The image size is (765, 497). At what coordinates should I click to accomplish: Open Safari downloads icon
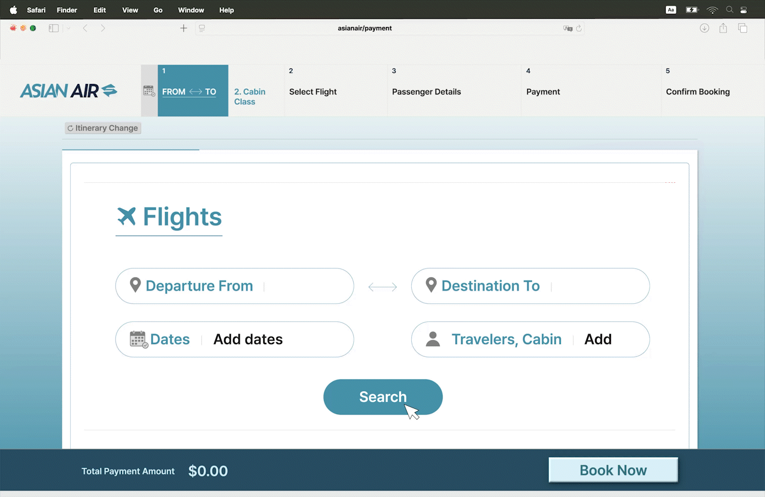pyautogui.click(x=704, y=28)
